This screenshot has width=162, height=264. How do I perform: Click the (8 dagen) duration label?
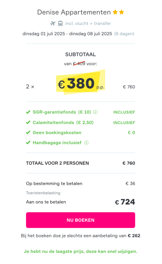pyautogui.click(x=124, y=34)
